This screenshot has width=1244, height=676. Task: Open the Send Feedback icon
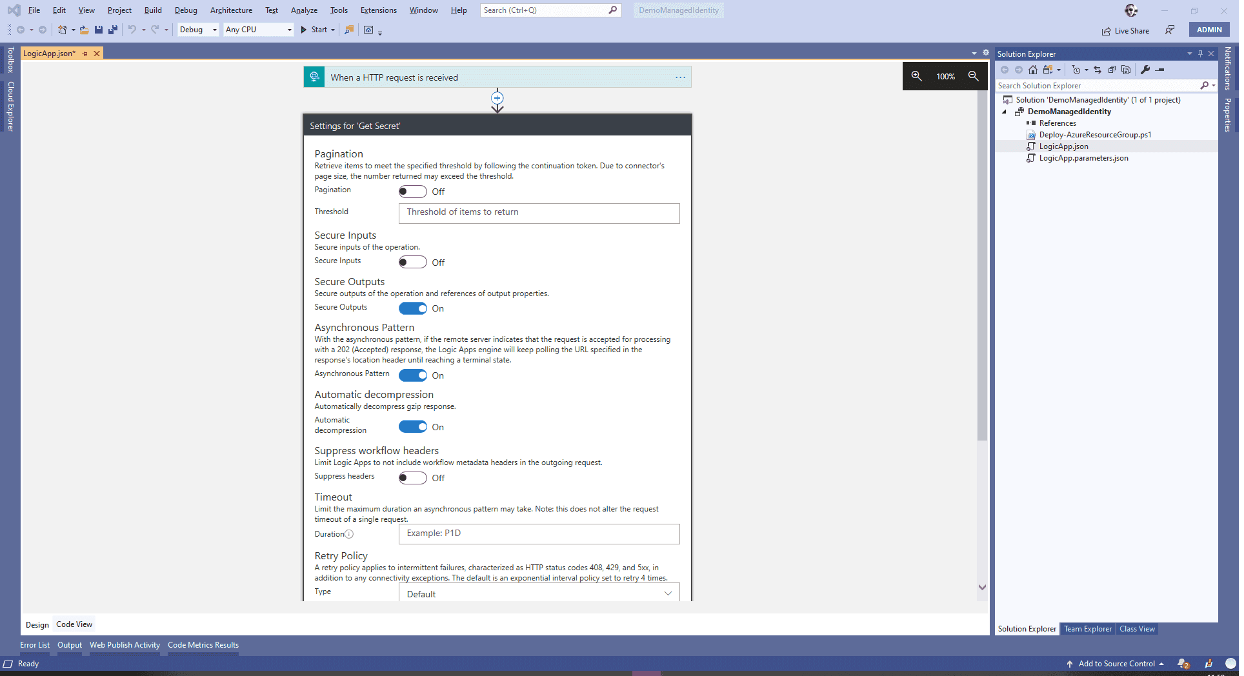1170,30
